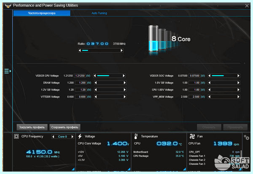Screen dimensions: 253x174
Task: Click DRAM Voltage input field 1.200
Action: point(81,83)
